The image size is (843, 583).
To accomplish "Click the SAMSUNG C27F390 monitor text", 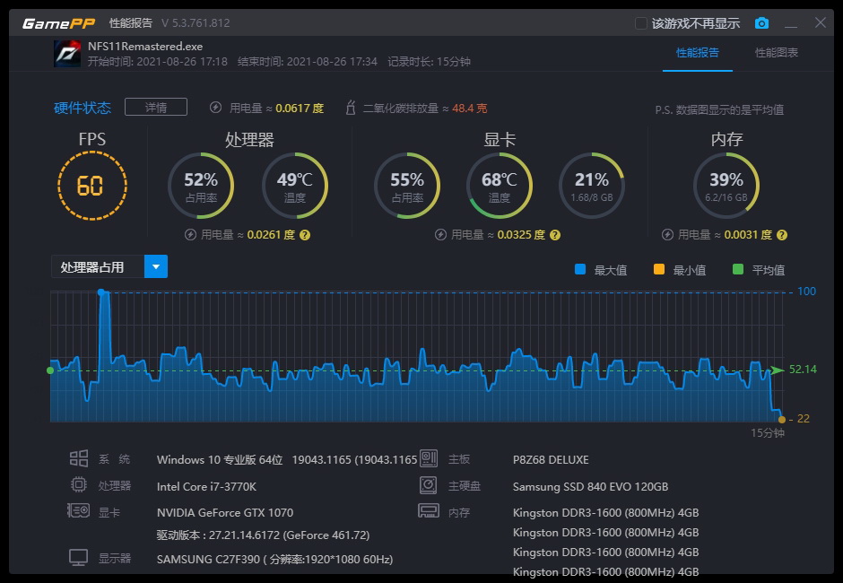I will tap(274, 560).
